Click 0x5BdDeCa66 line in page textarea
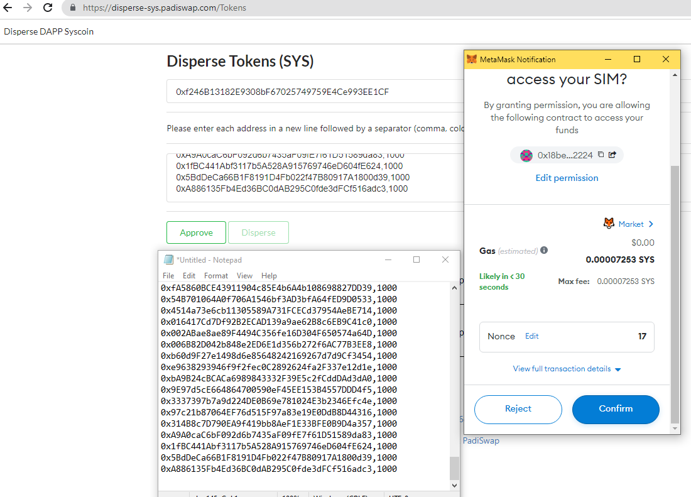Image resolution: width=691 pixels, height=497 pixels. pos(293,177)
